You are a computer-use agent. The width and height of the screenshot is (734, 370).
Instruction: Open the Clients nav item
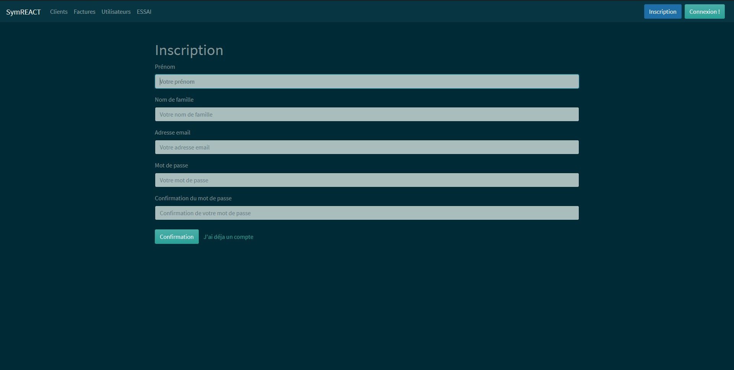[x=58, y=12]
